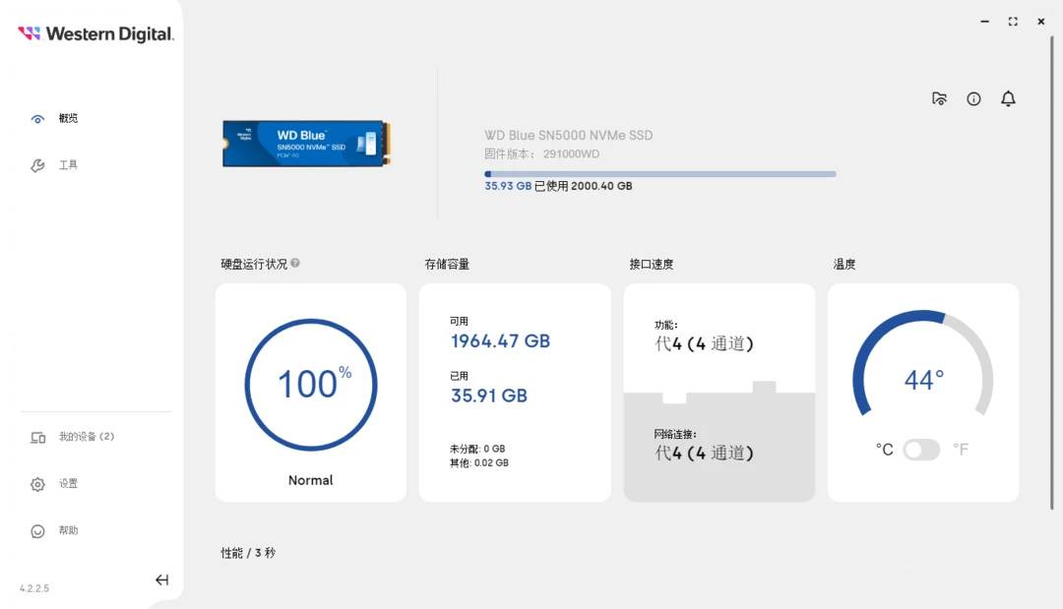The width and height of the screenshot is (1063, 609).
Task: Click the °C unit label
Action: (x=884, y=450)
